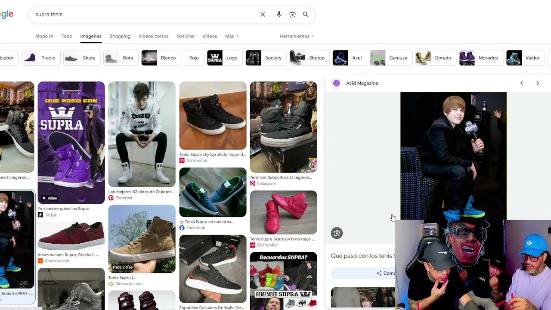Switch to the Modo IA tab
The height and width of the screenshot is (310, 551).
tap(44, 36)
